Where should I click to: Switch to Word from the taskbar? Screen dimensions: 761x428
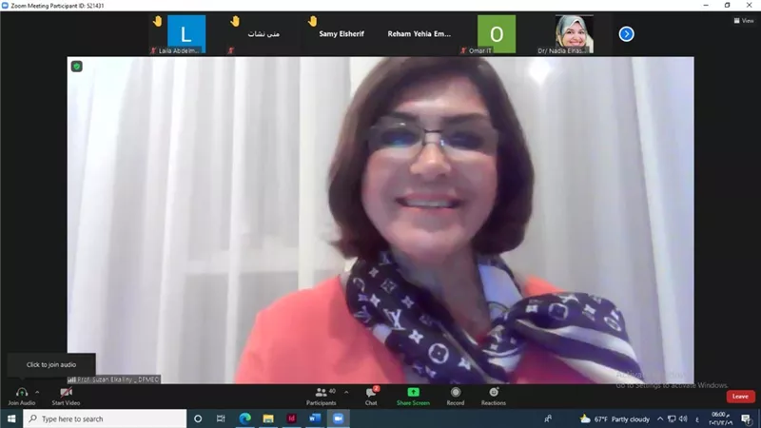pyautogui.click(x=315, y=418)
